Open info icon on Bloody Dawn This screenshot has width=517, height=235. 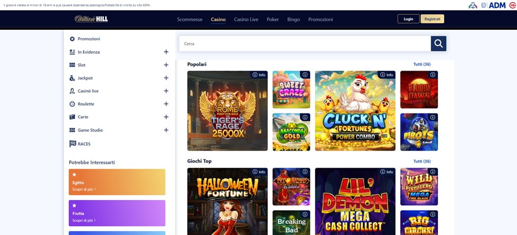433,75
